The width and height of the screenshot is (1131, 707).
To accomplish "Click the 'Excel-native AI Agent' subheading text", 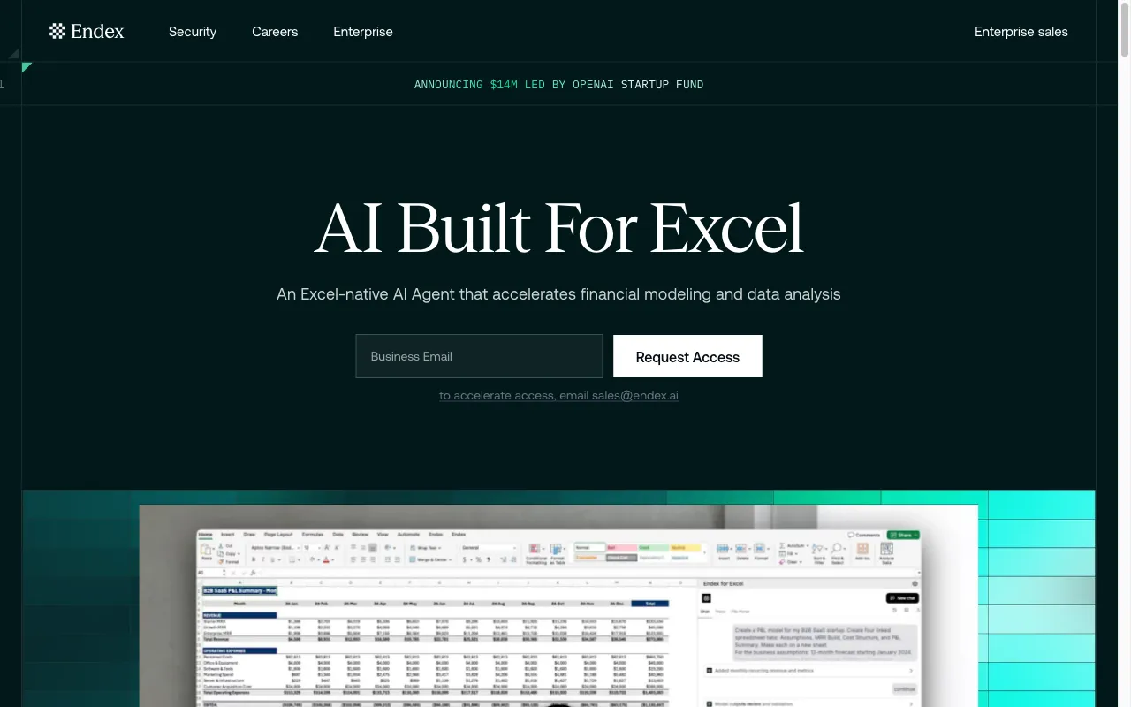I will 558,294.
